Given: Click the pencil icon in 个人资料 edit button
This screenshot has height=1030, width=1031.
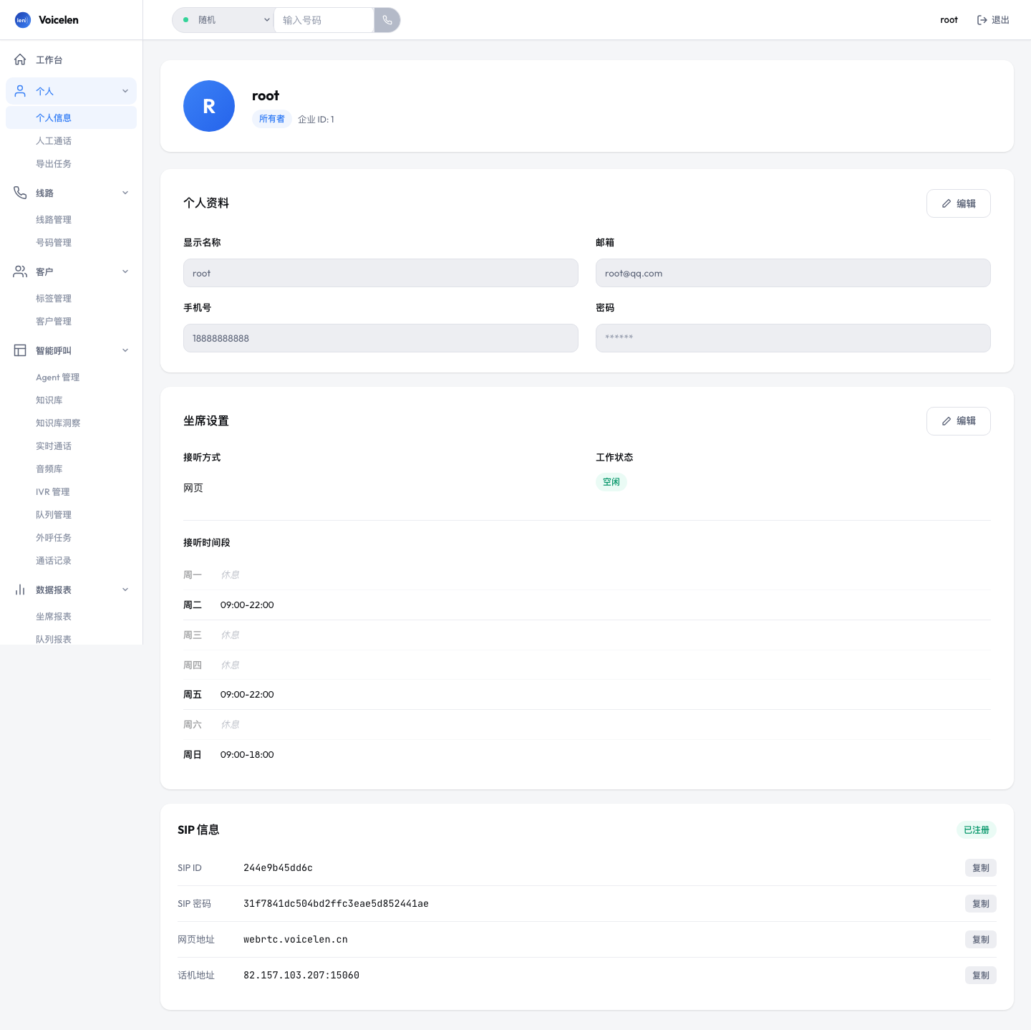Looking at the screenshot, I should 947,203.
